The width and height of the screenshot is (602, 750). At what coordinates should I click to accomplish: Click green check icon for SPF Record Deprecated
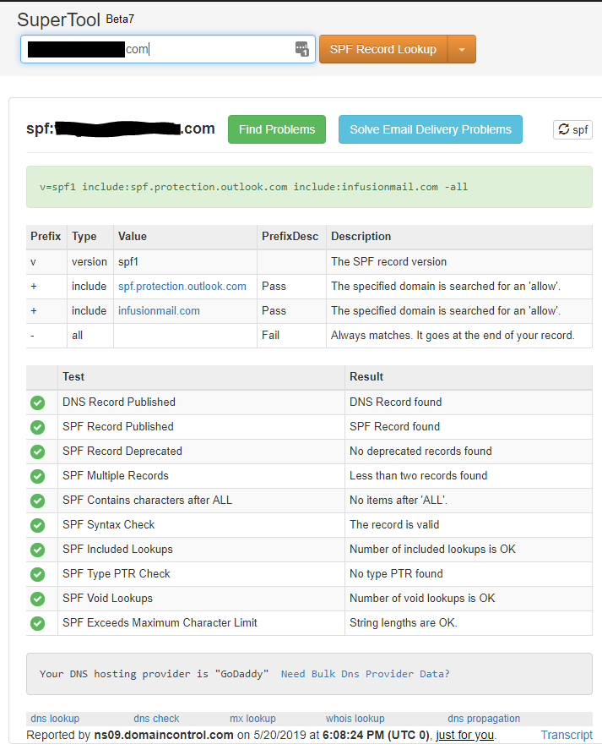(37, 452)
